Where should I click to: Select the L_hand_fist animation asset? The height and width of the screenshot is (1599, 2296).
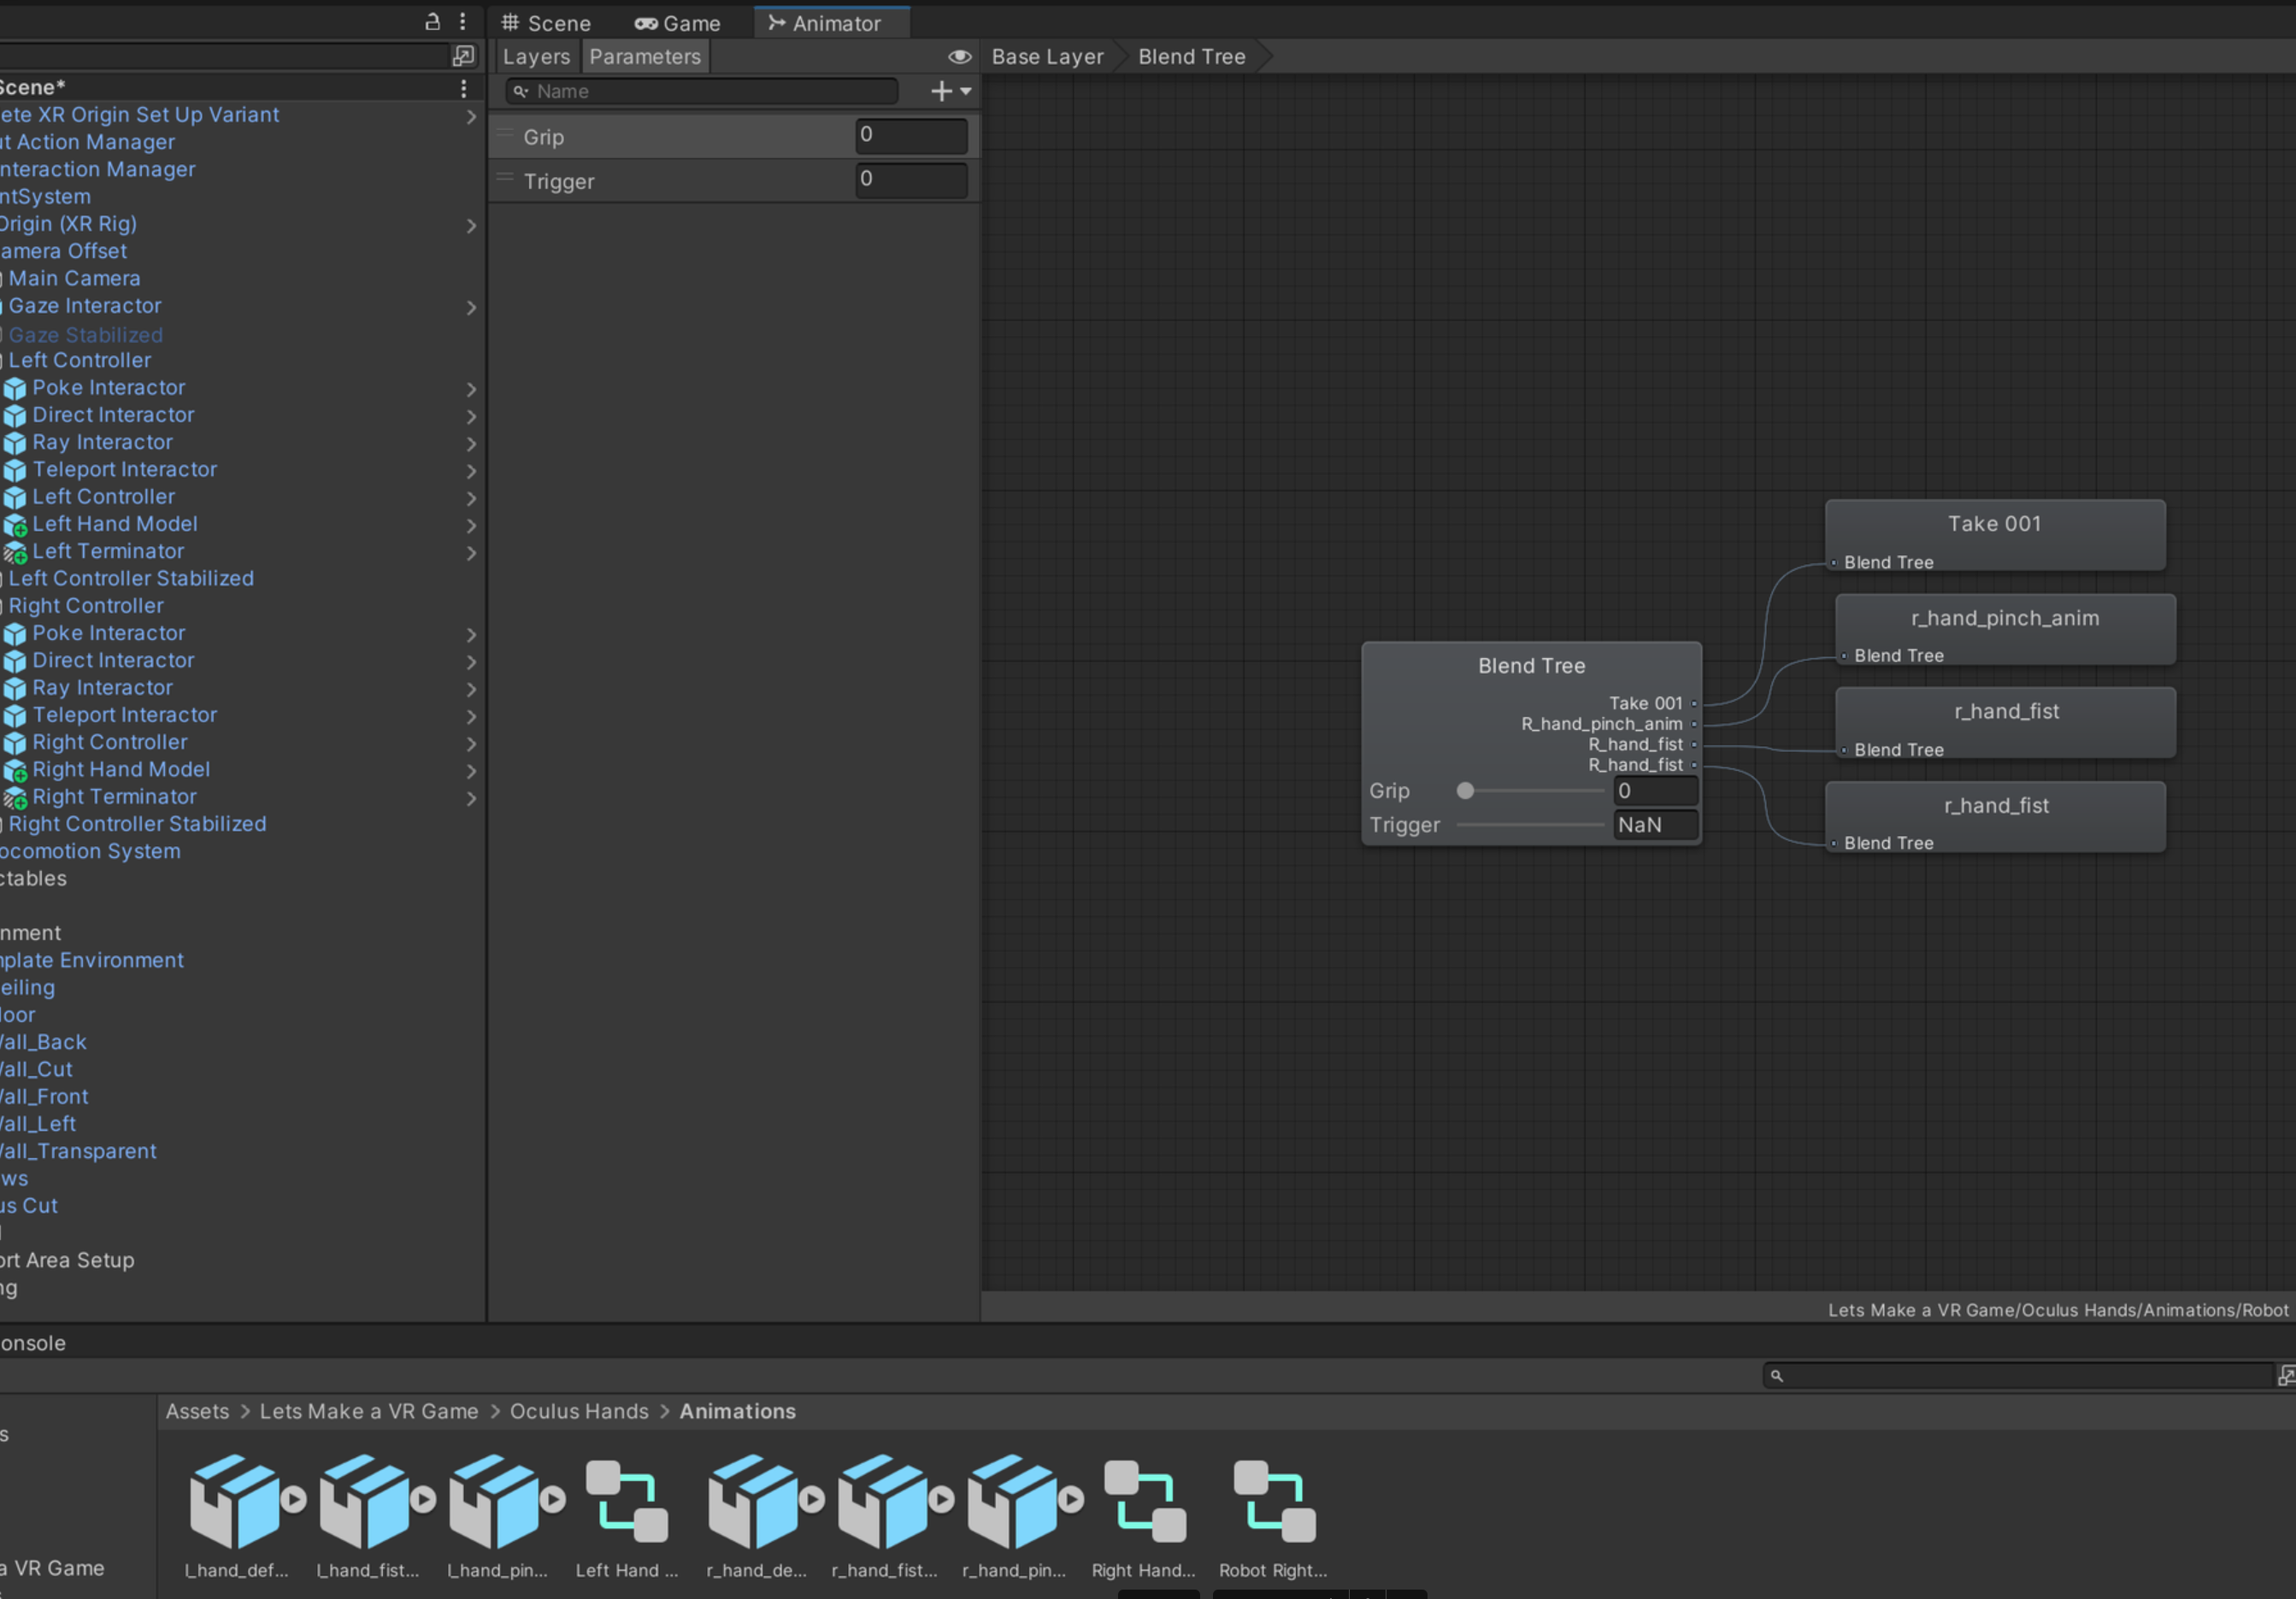click(367, 1501)
